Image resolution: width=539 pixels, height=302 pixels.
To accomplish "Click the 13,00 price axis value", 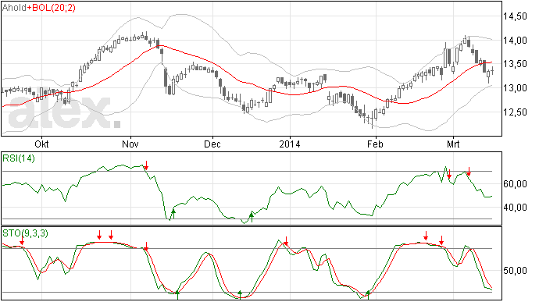I will pos(515,88).
